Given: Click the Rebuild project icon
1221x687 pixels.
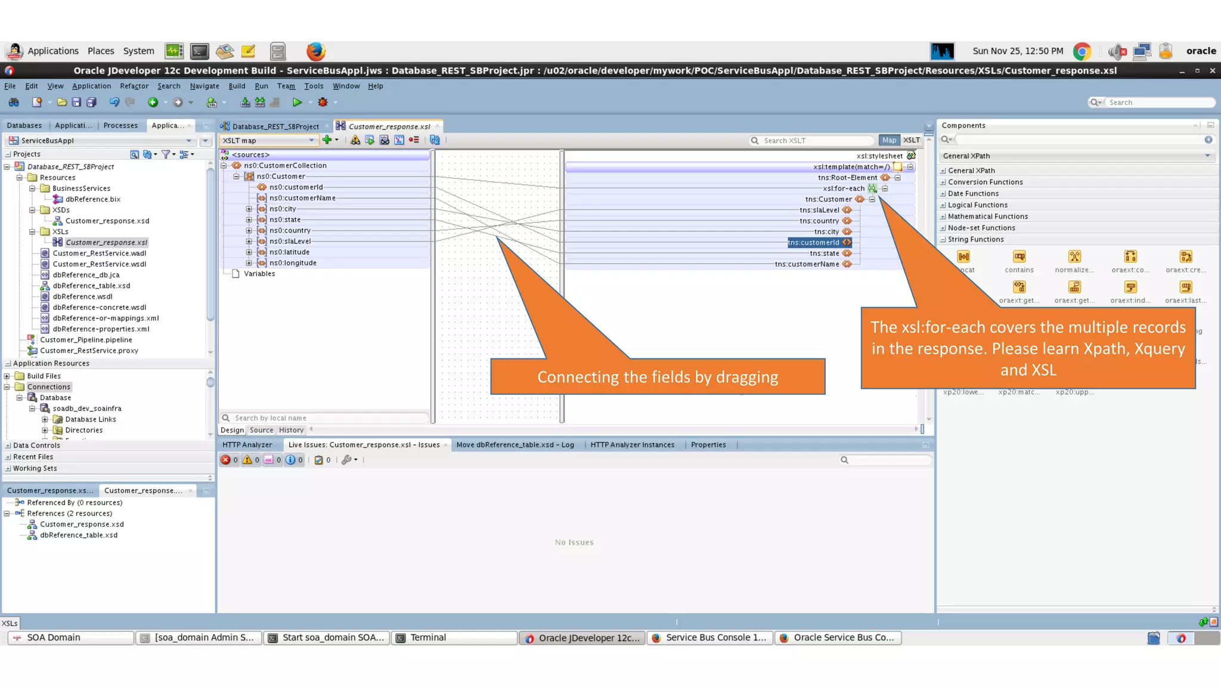Looking at the screenshot, I should [260, 103].
